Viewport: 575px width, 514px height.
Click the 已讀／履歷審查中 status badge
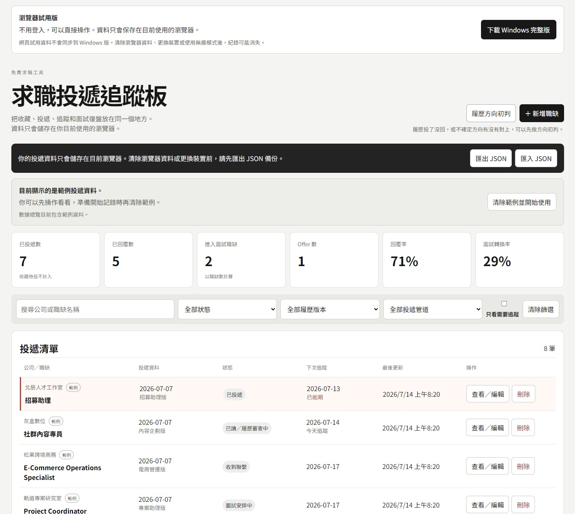[247, 428]
